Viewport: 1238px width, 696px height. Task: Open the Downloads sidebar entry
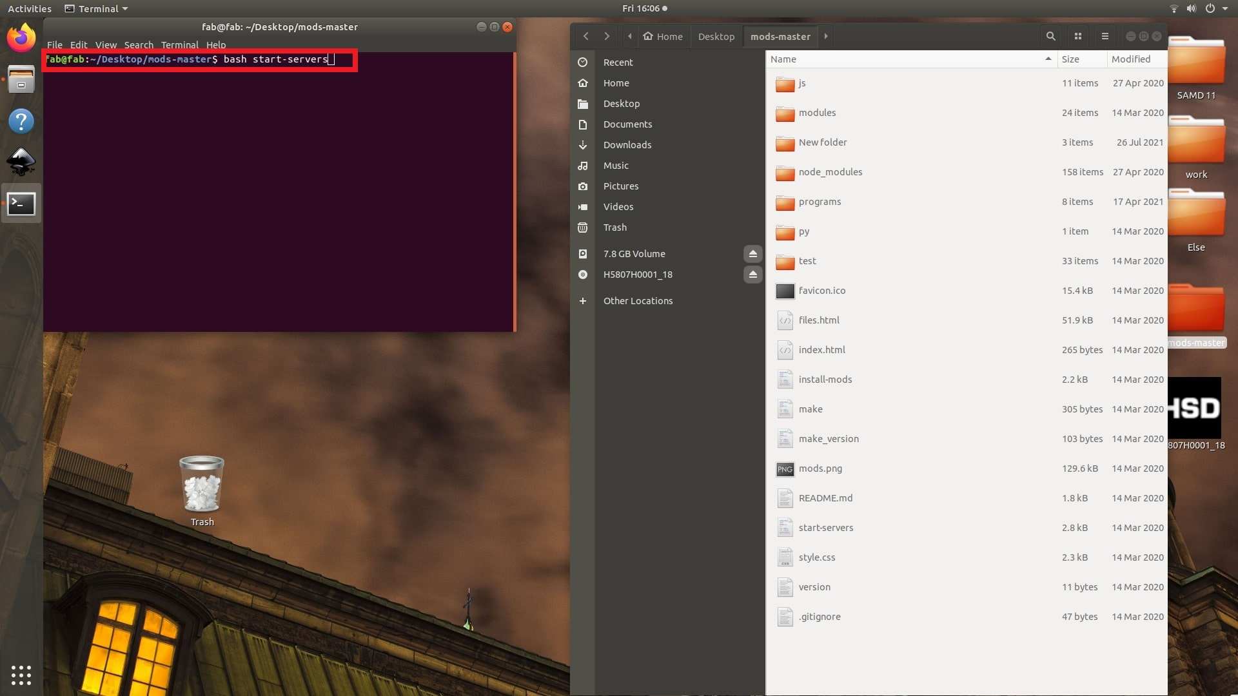click(x=627, y=145)
